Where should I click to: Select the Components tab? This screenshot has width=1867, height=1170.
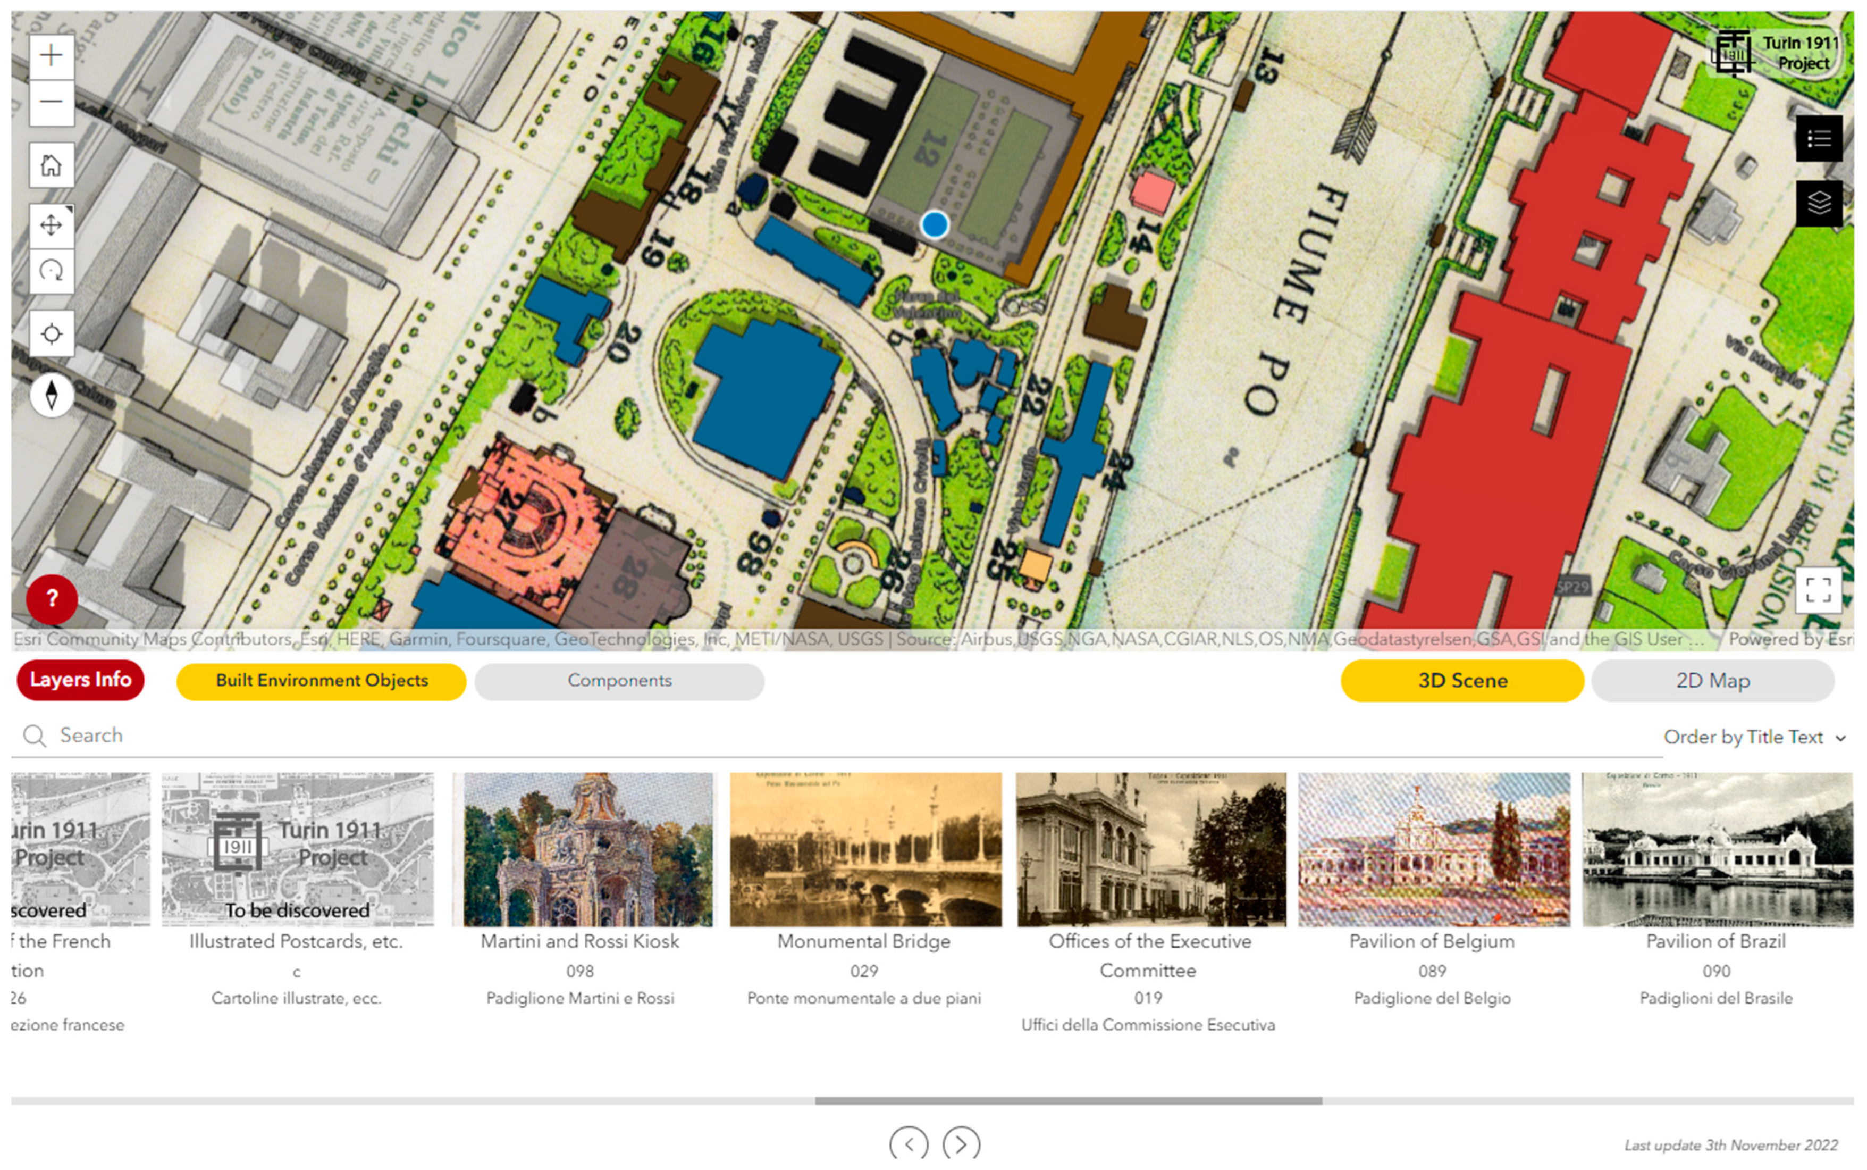point(619,681)
